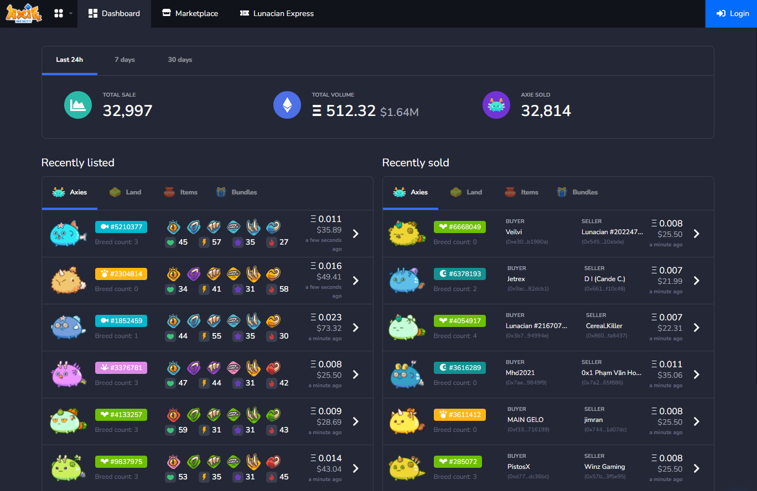
Task: Click the Axie Infinity logo
Action: pyautogui.click(x=24, y=13)
